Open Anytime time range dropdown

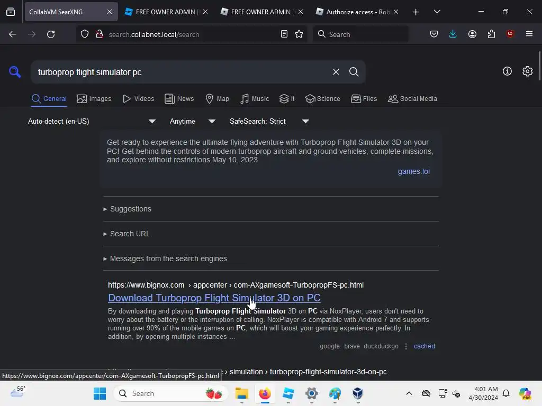[193, 121]
